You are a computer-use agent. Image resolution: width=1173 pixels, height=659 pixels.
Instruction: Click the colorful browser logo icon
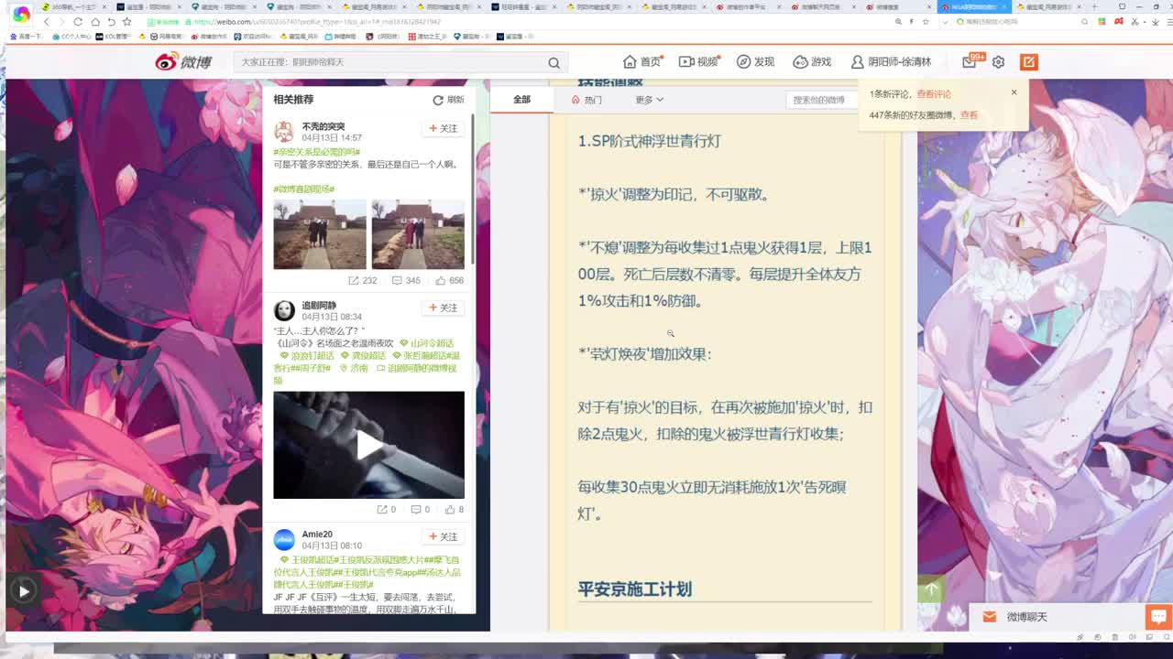click(x=20, y=15)
